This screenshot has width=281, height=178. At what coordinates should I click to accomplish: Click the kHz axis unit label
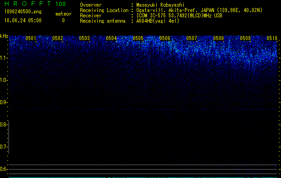(x=4, y=36)
